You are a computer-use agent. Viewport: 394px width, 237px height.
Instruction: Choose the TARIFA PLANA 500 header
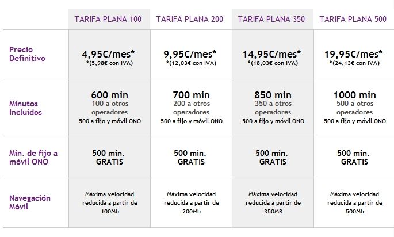click(353, 19)
